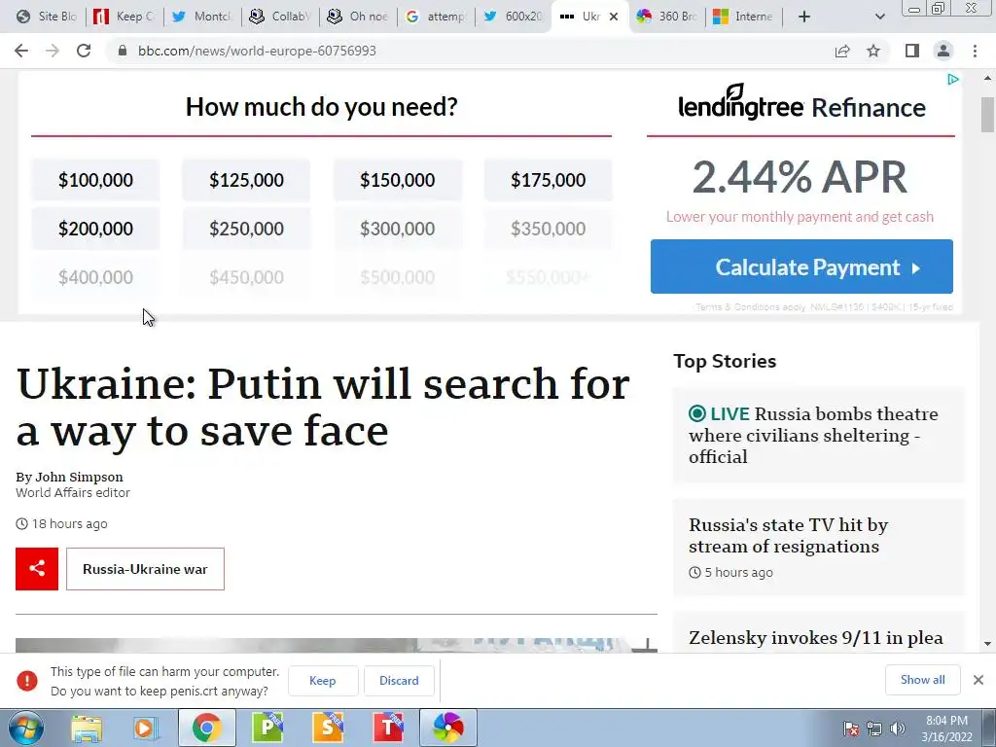Select $100,000 loan amount
996x747 pixels.
(x=96, y=180)
